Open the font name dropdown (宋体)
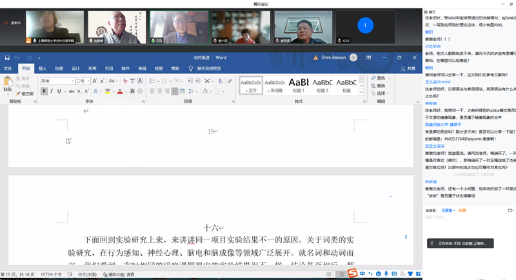 tap(57, 81)
